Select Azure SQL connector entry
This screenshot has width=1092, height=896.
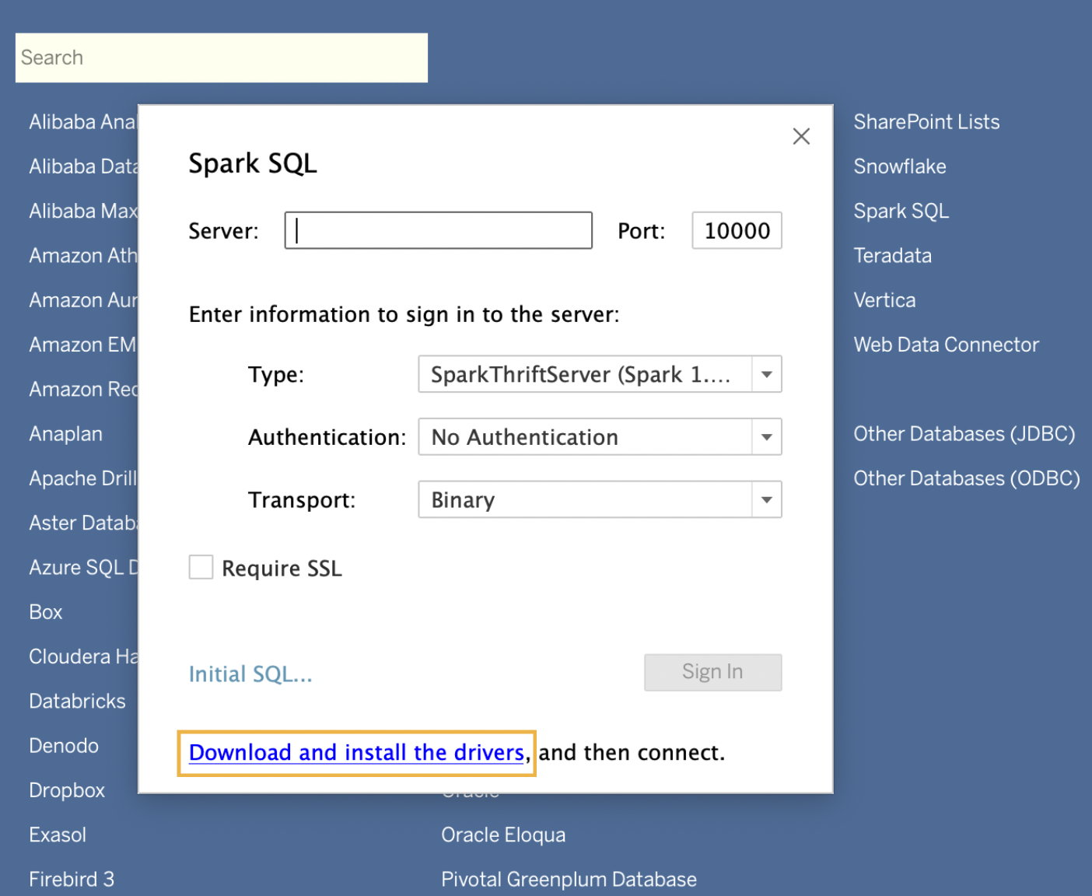click(x=83, y=568)
